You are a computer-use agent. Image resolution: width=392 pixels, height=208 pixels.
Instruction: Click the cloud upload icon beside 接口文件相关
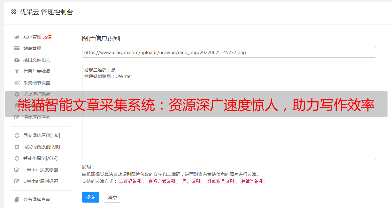coord(17,60)
